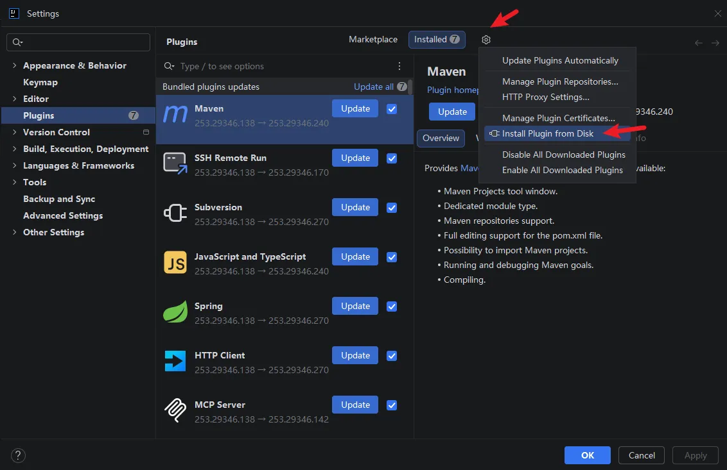Click the HTTP Client plugin icon
Screen dimensions: 727x470
pos(175,361)
